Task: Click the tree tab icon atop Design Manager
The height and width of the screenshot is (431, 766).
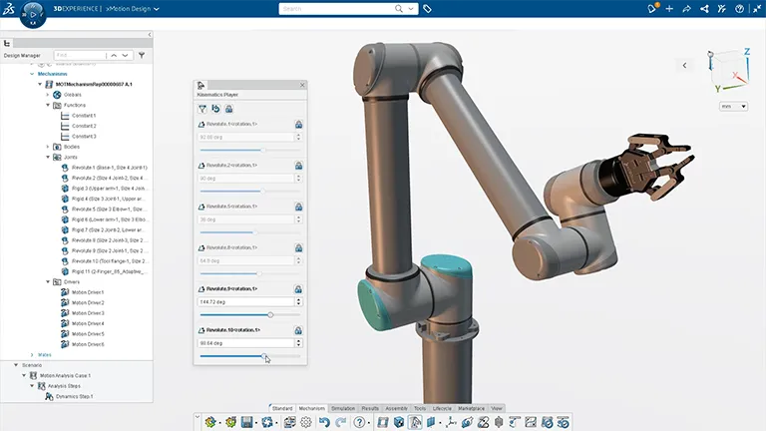Action: 7,44
